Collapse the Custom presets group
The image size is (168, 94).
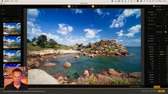[20, 14]
